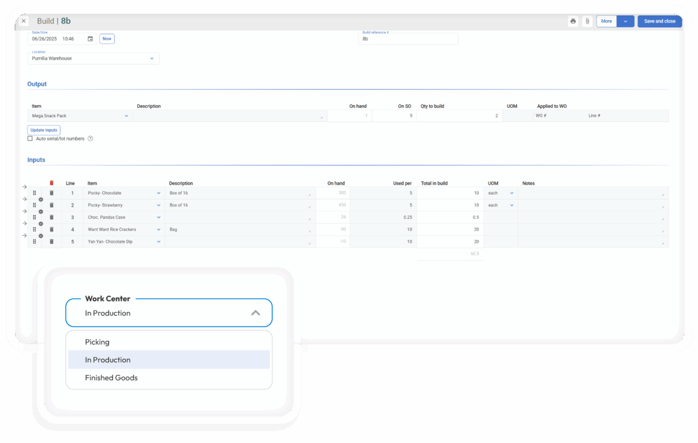Image resolution: width=698 pixels, height=443 pixels.
Task: Open attachments via the paperclip icon
Action: coord(587,21)
